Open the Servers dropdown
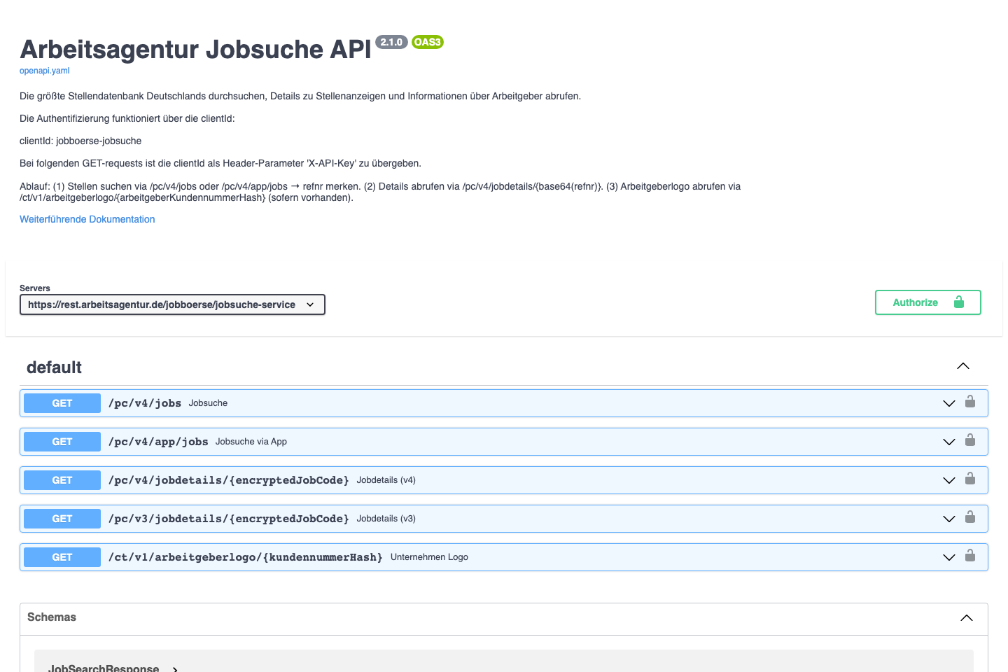This screenshot has height=672, width=1008. 172,304
